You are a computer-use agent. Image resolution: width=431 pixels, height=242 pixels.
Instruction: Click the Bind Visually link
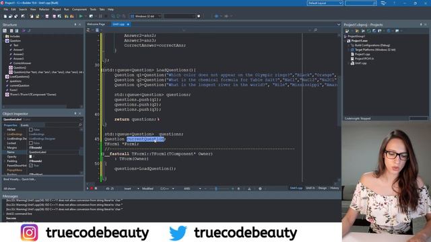[12, 179]
